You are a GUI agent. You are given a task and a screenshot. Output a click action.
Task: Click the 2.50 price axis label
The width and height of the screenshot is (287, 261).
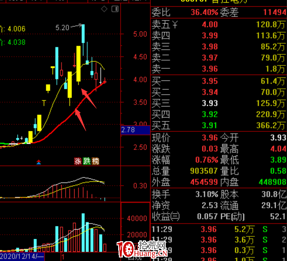click(x=140, y=147)
